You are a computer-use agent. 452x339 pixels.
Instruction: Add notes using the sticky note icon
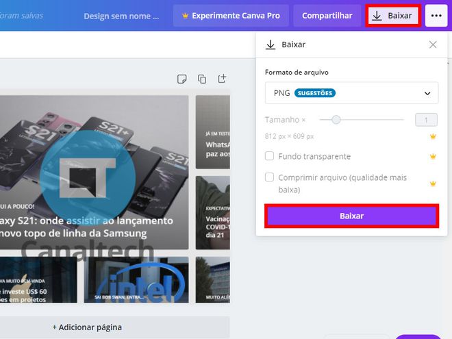pyautogui.click(x=182, y=79)
